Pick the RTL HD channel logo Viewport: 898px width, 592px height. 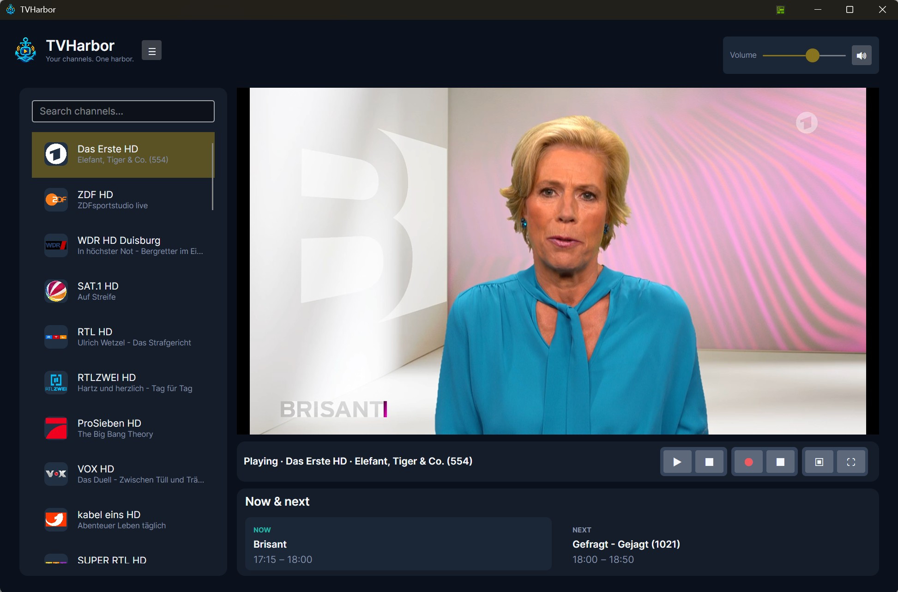pos(56,337)
